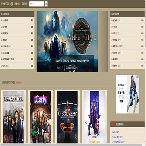The height and width of the screenshot is (146, 146).
Task: Open the Hawkeye poster
Action: click(94, 117)
